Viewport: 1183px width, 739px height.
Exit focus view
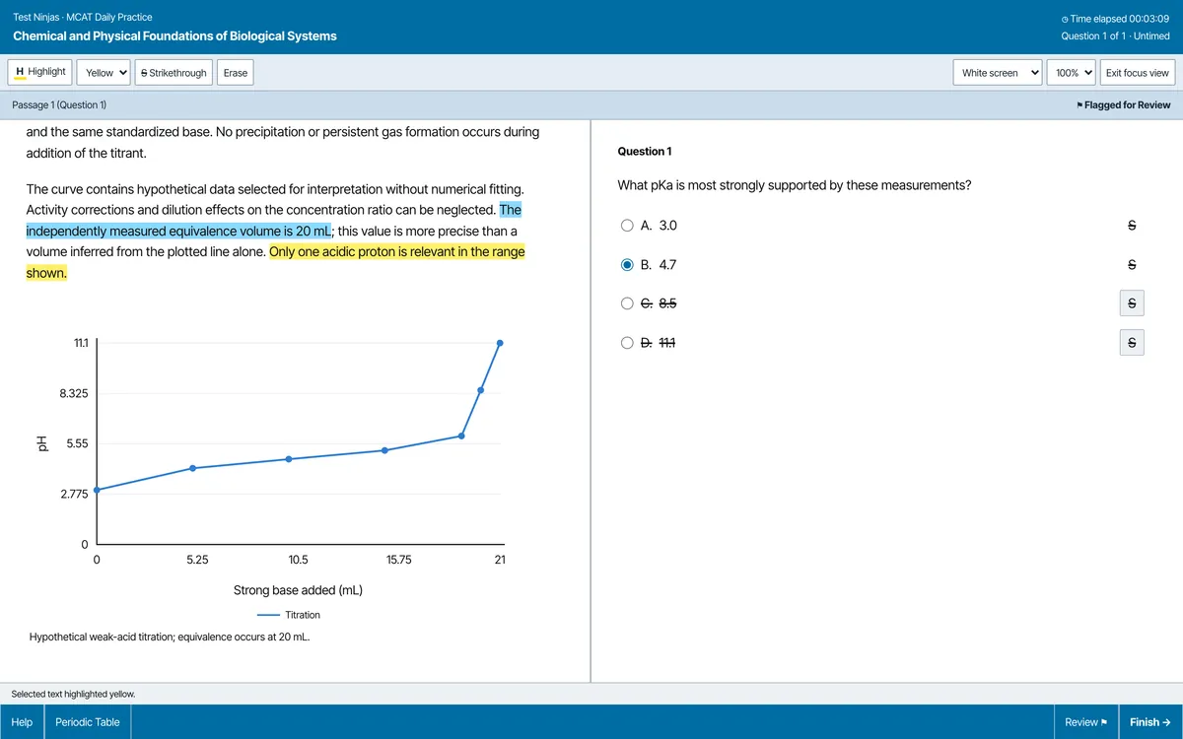(x=1138, y=73)
